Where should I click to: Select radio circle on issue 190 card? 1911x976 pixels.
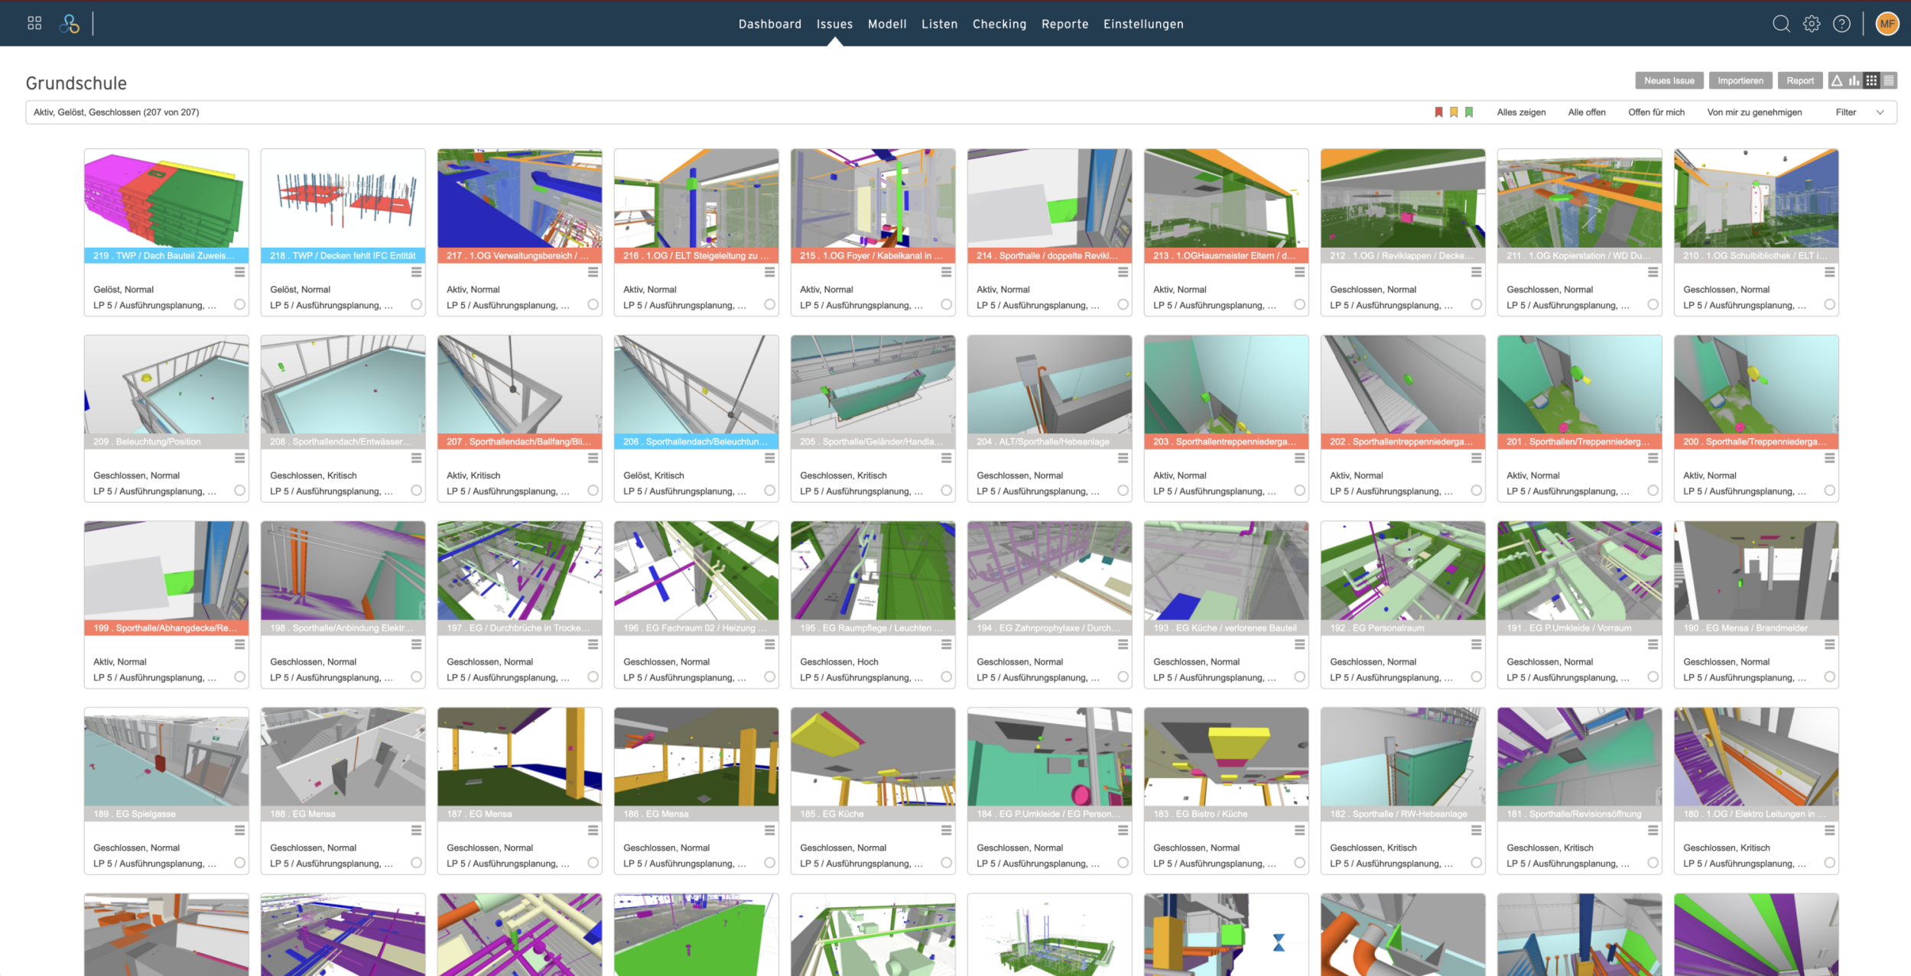click(x=1829, y=676)
